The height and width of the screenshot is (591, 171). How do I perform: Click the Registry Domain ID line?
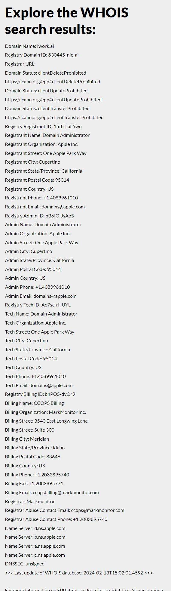coord(42,55)
